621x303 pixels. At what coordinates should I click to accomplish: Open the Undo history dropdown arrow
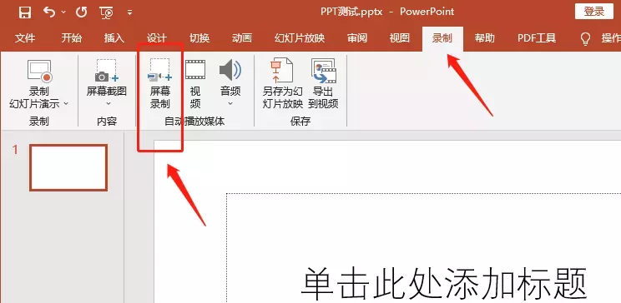tap(63, 12)
